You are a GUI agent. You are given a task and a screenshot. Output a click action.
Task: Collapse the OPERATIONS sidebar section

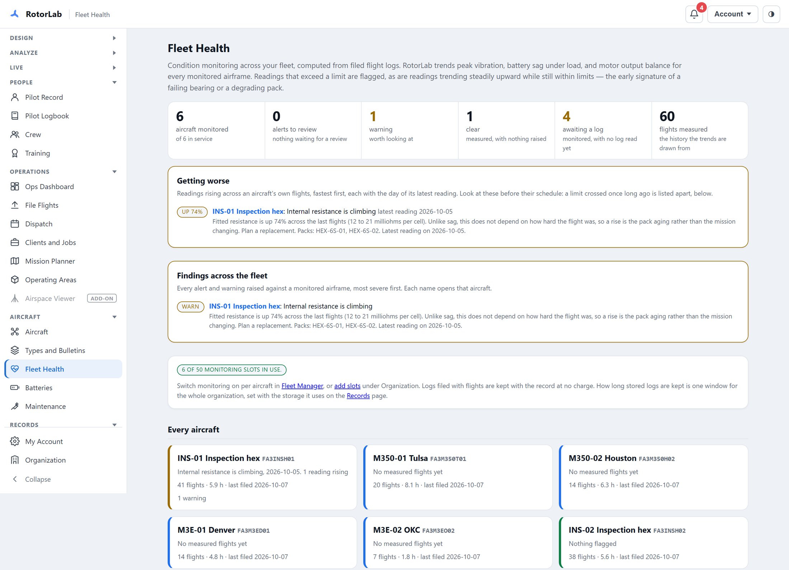click(63, 171)
